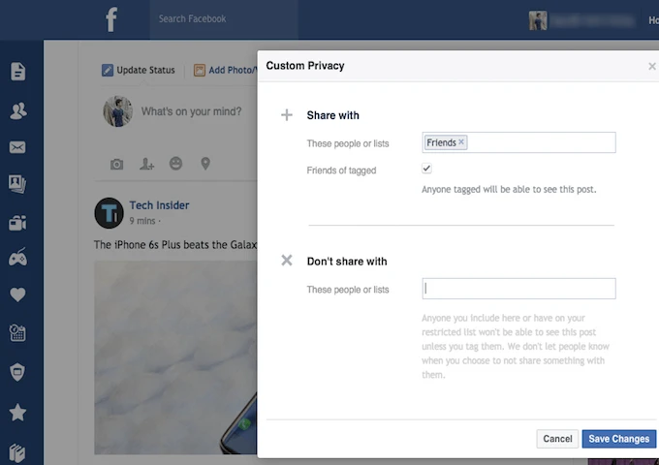Remove the Friends tag from Share with
659x465 pixels.
click(x=461, y=142)
